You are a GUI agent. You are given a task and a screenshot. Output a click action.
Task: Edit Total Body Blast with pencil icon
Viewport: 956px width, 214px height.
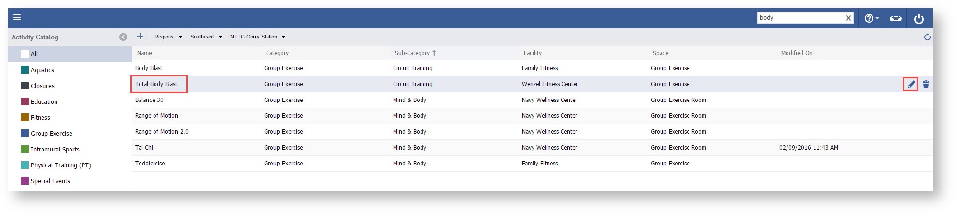911,84
